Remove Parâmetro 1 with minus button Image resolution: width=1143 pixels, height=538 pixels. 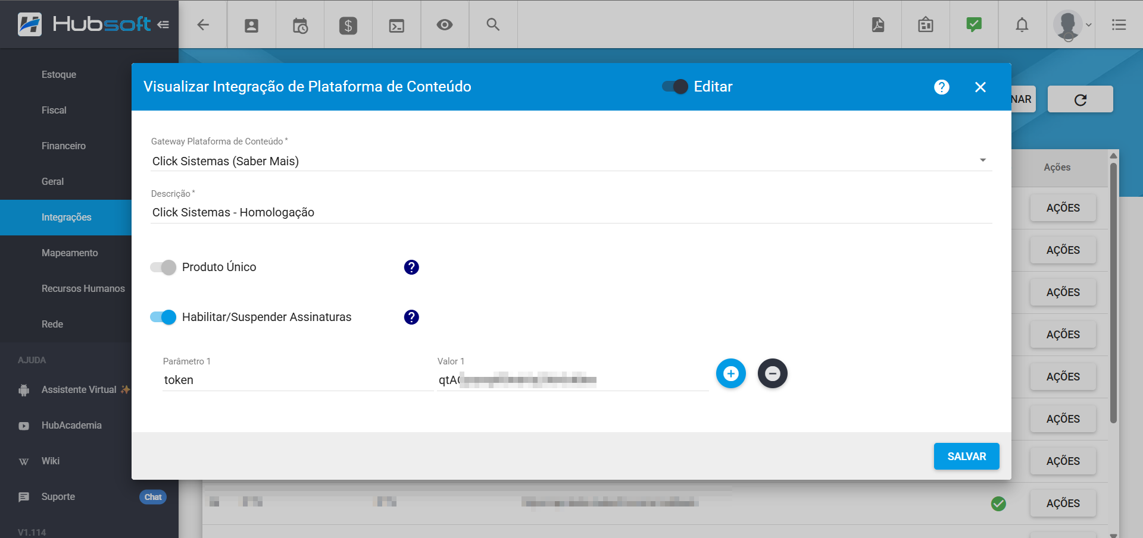pos(773,373)
